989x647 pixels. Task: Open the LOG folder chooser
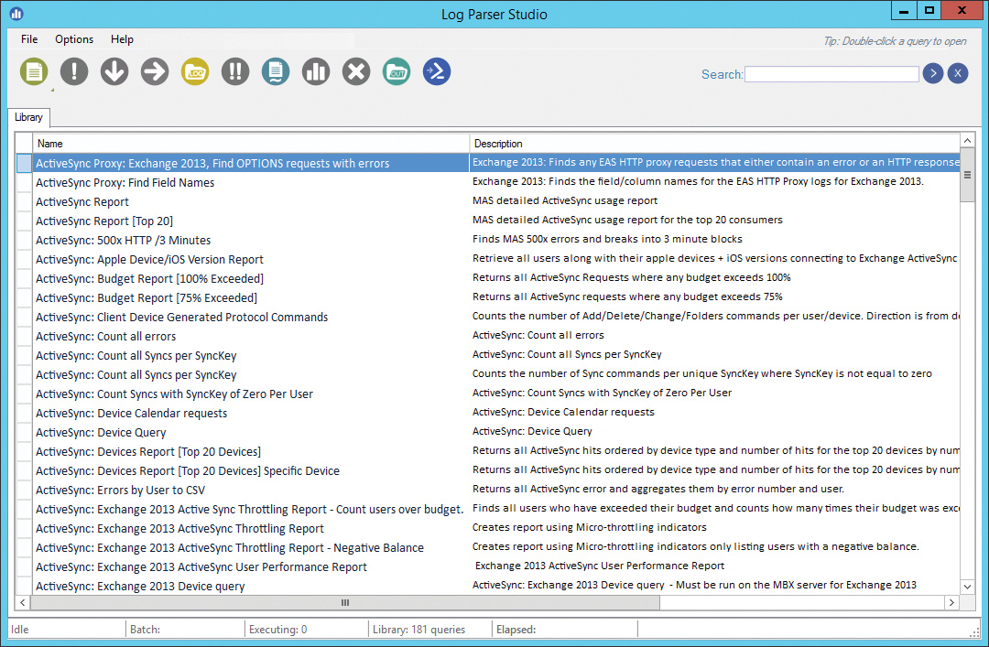(x=194, y=71)
